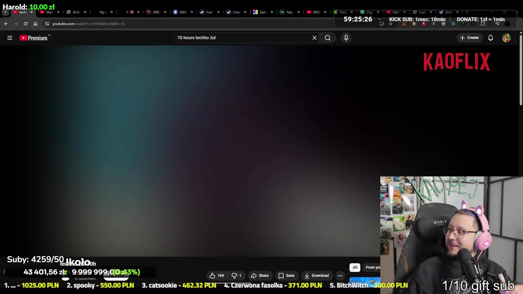Open the account avatar menu
523x294 pixels.
(x=506, y=38)
